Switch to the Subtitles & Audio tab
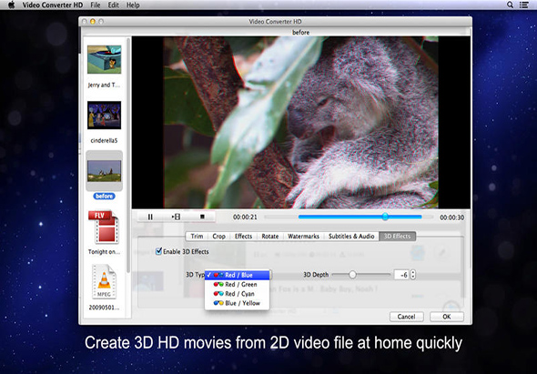 coord(351,237)
